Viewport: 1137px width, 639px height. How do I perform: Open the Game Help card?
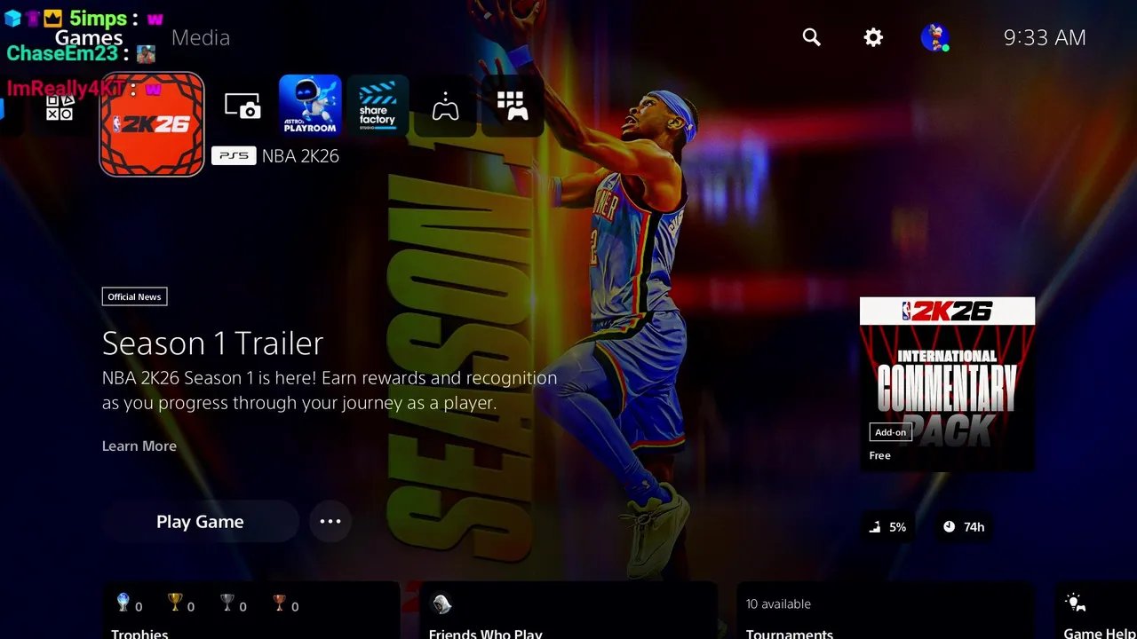[1095, 611]
